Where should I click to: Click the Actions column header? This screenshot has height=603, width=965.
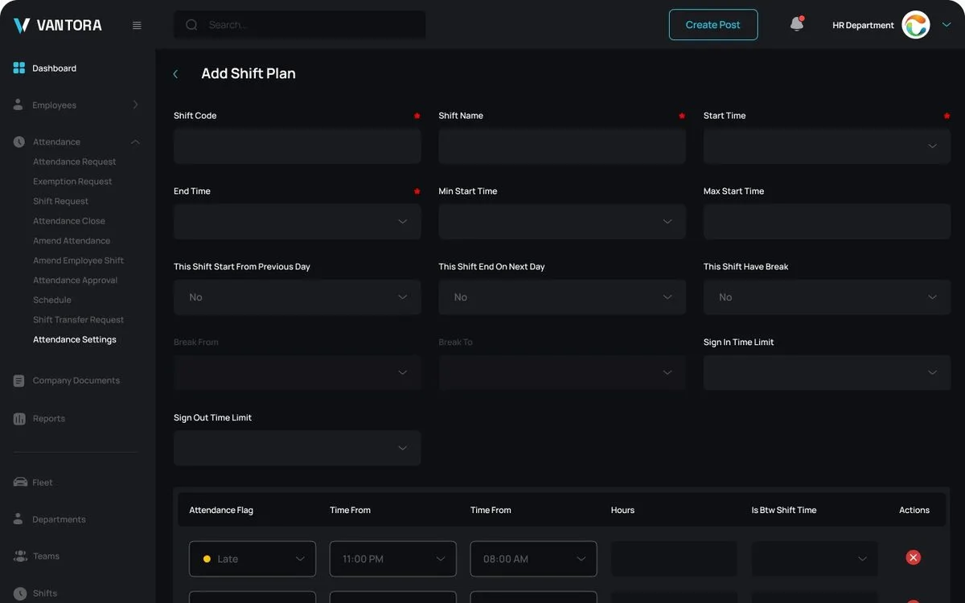pos(914,511)
